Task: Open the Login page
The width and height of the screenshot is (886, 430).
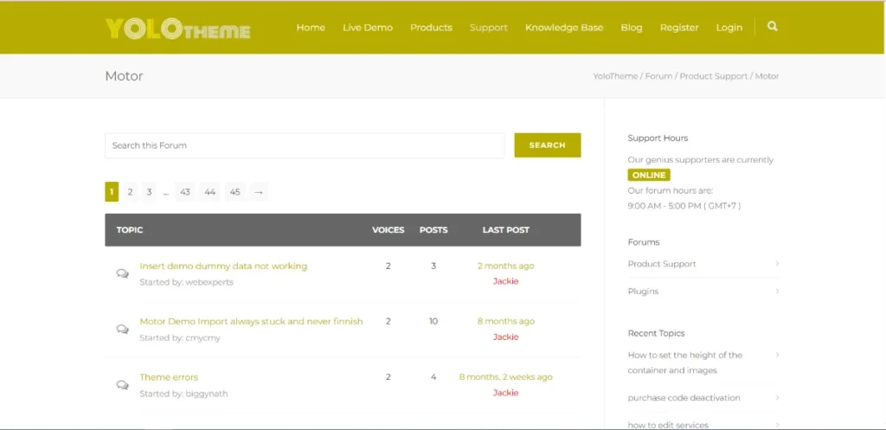Action: (729, 28)
